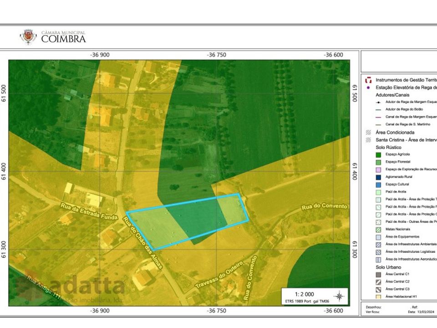Click the Matas Nacionais green hatched swatch

[378, 230]
